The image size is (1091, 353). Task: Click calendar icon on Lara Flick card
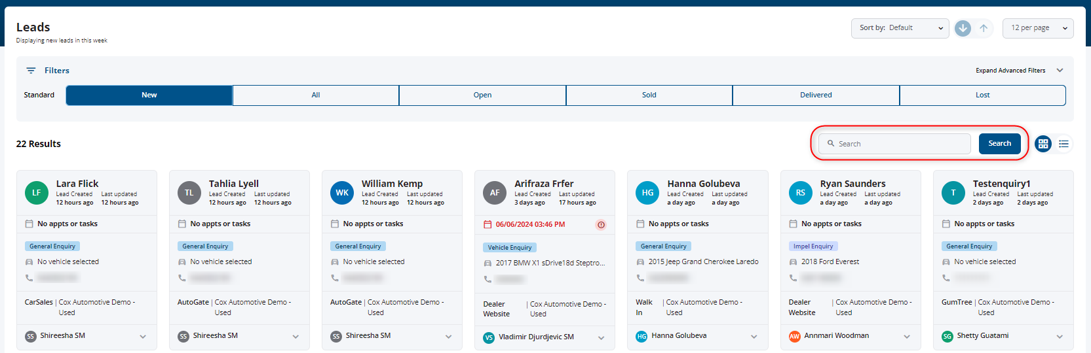[x=29, y=224]
